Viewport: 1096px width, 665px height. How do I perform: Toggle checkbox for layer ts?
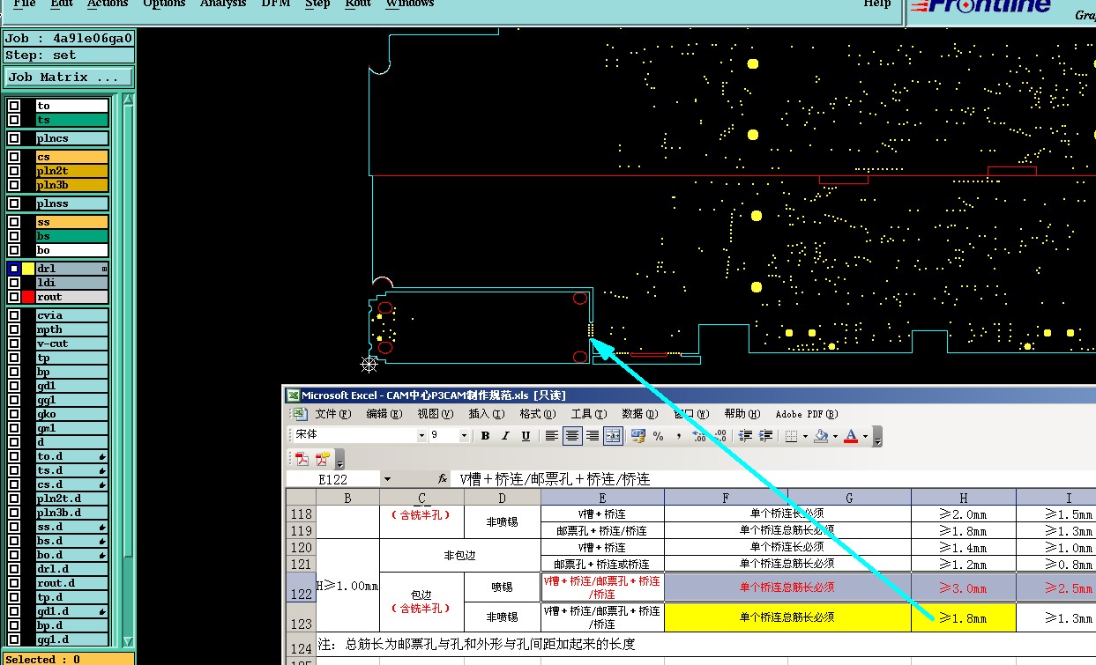tap(14, 120)
